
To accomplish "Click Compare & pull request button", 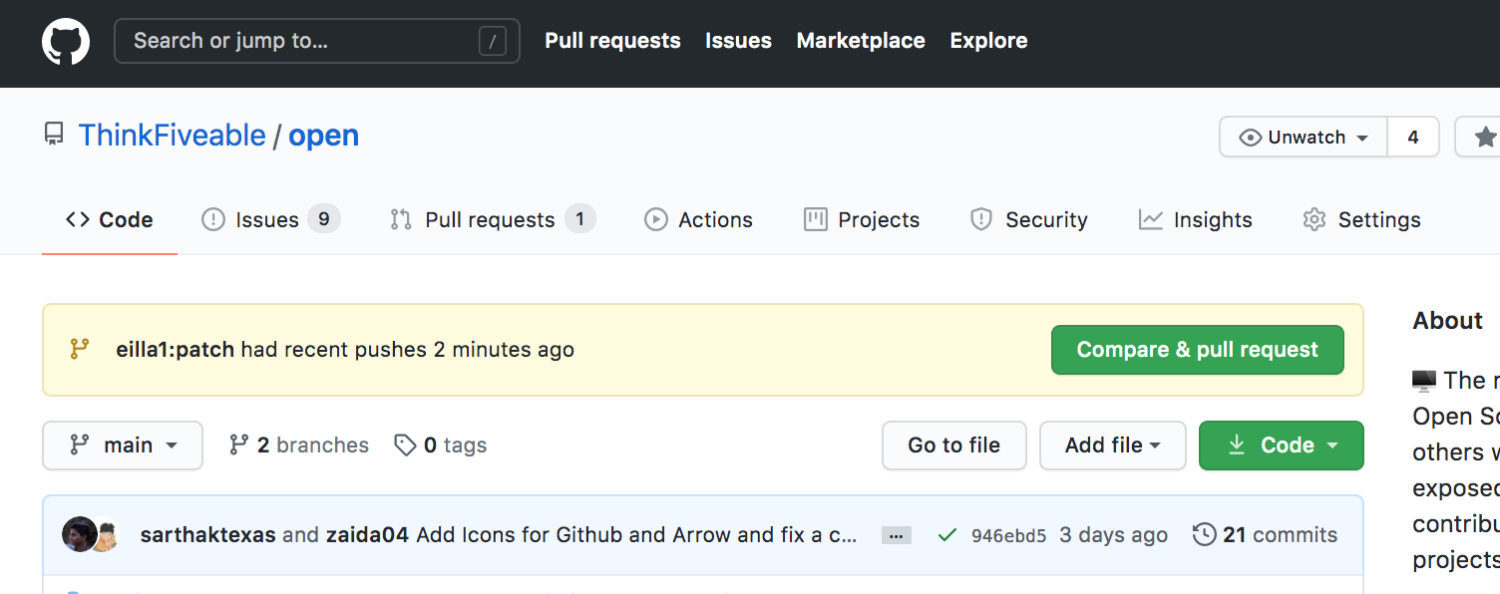I will pos(1198,350).
